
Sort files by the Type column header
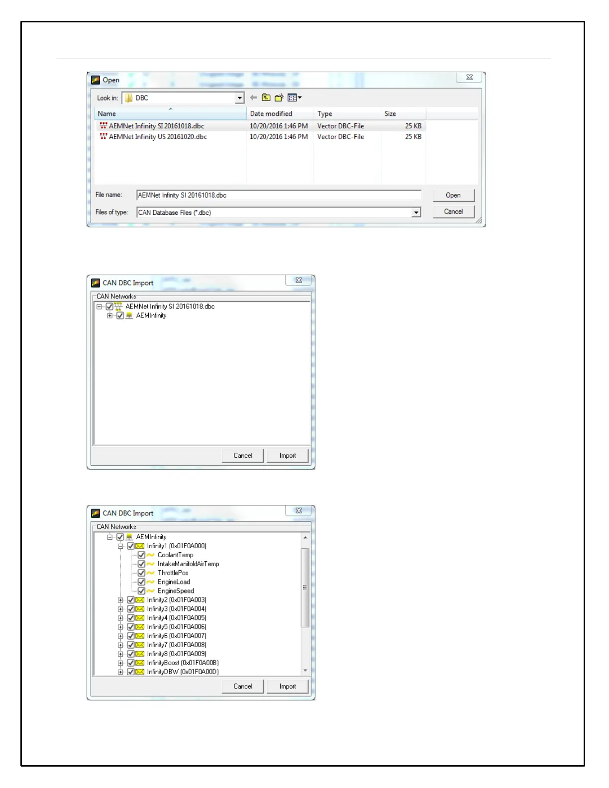(347, 113)
